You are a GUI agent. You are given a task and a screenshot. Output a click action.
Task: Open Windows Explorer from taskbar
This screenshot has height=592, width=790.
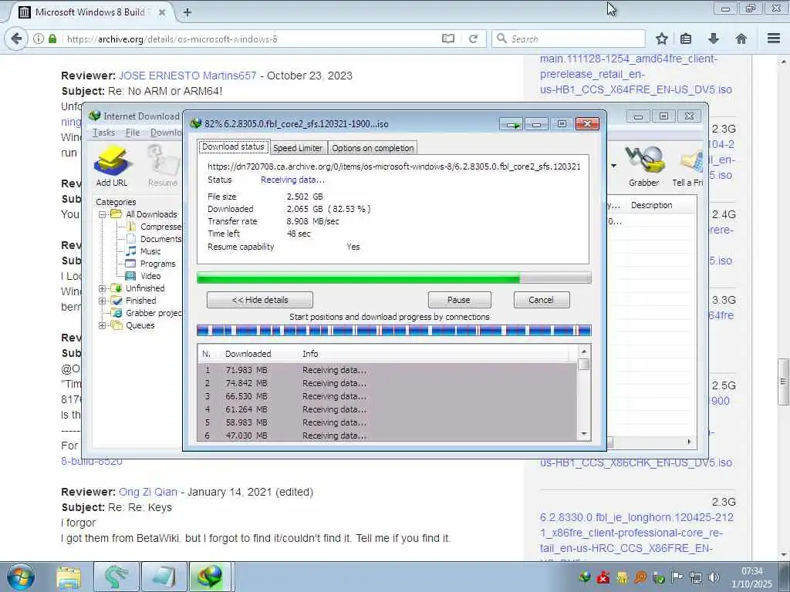pyautogui.click(x=69, y=577)
